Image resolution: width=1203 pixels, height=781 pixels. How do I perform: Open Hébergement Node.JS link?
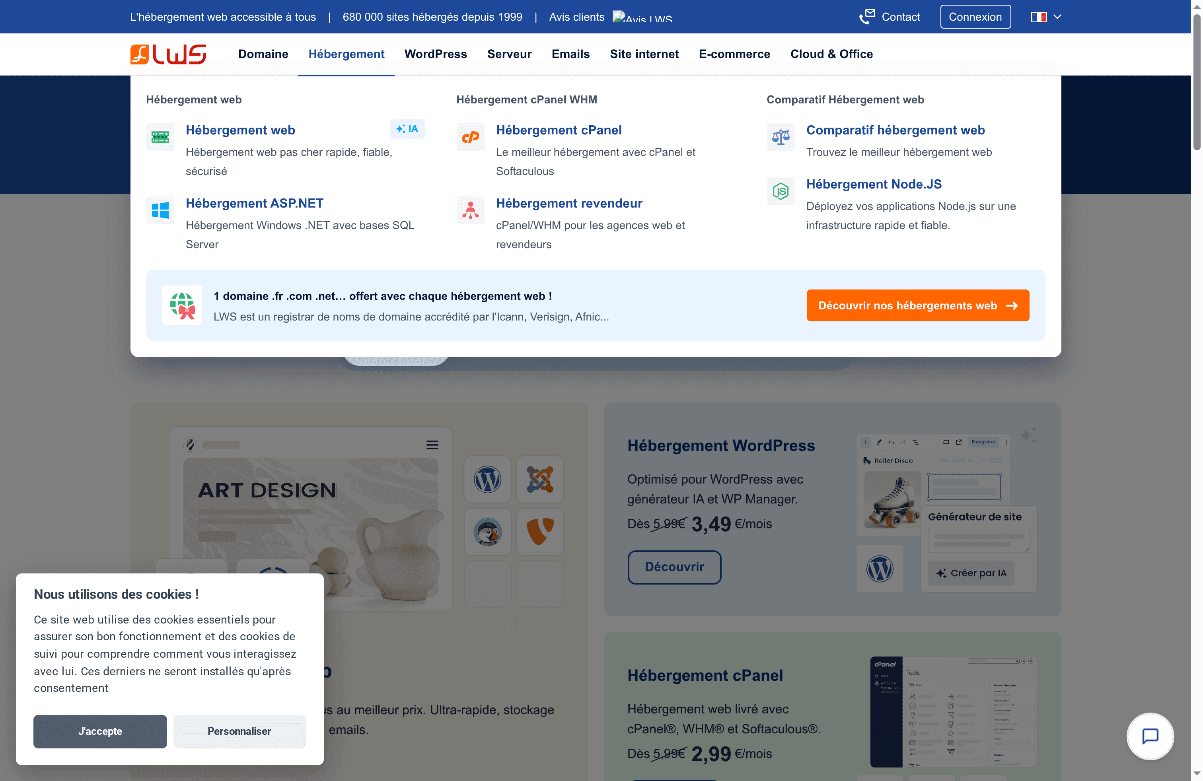[874, 184]
